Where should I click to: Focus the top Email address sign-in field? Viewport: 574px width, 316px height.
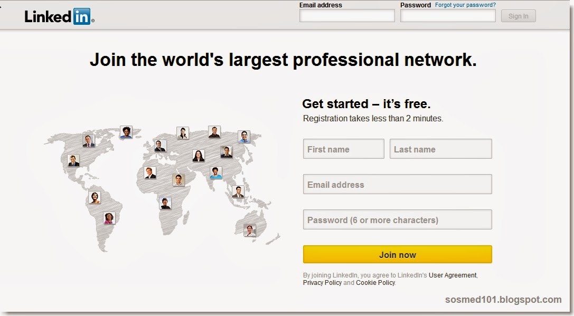tap(347, 16)
